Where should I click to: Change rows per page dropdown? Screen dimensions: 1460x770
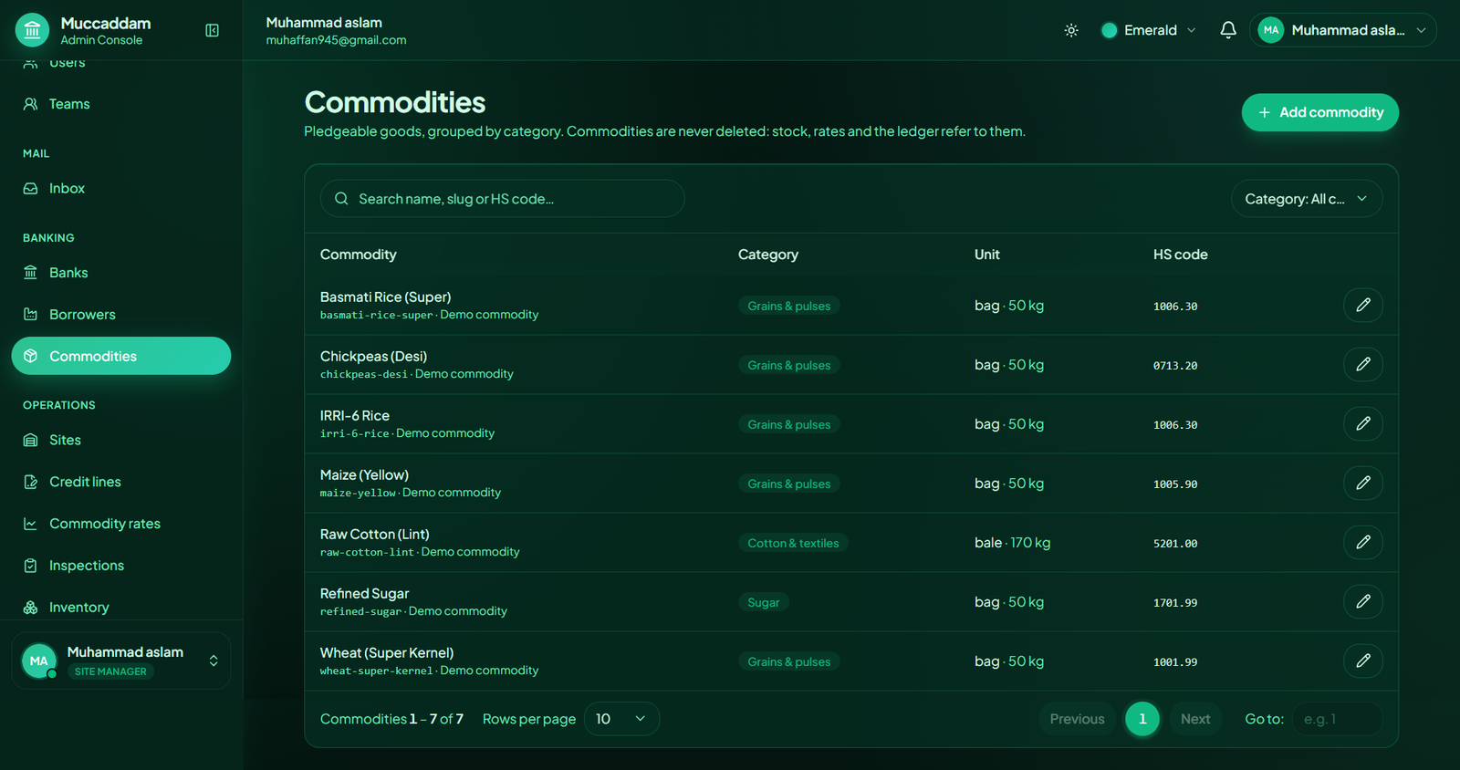[621, 719]
